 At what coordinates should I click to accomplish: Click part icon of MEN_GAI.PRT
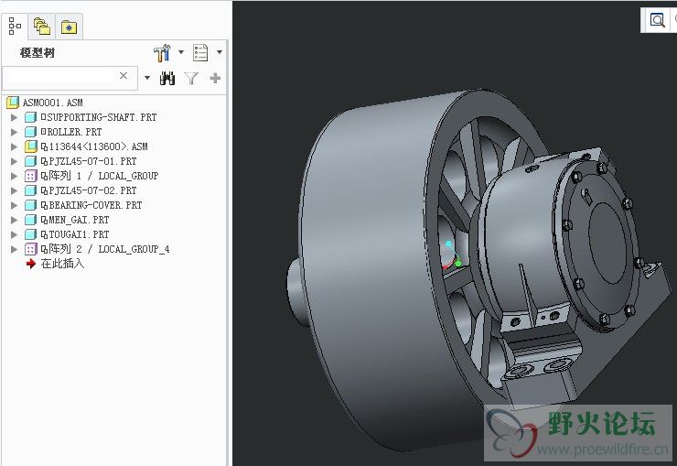31,220
